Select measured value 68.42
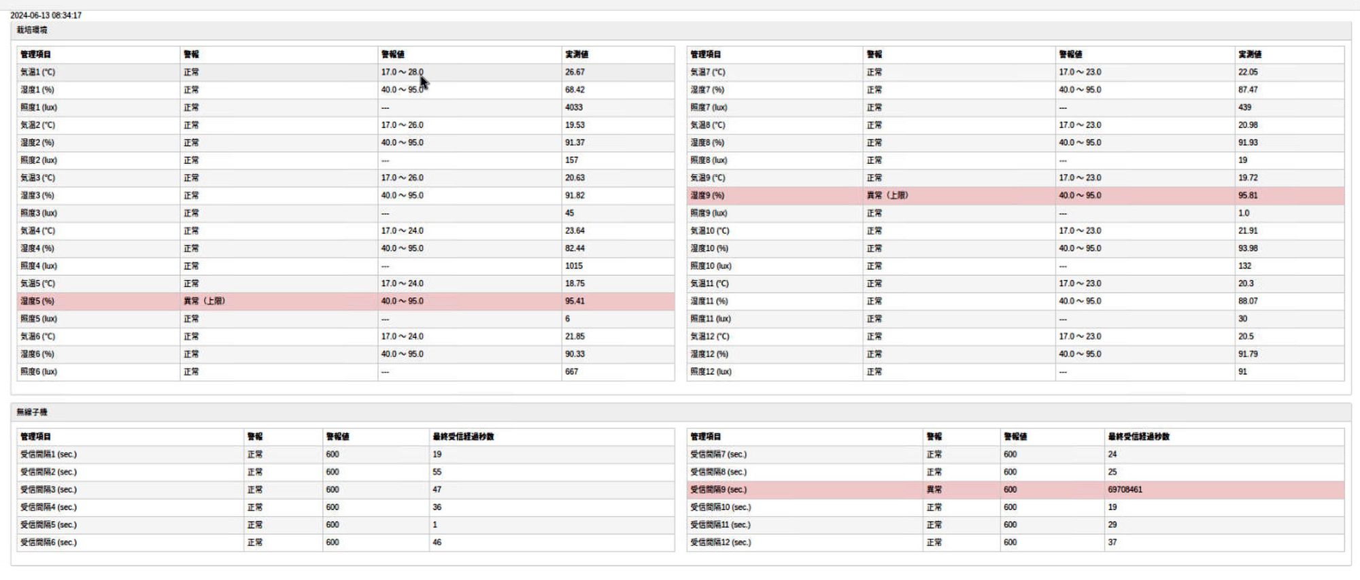The height and width of the screenshot is (580, 1360). (x=575, y=90)
